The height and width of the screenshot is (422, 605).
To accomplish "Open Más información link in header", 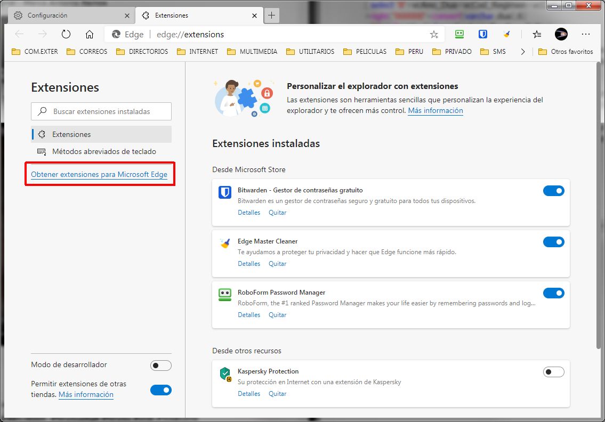I will (435, 111).
